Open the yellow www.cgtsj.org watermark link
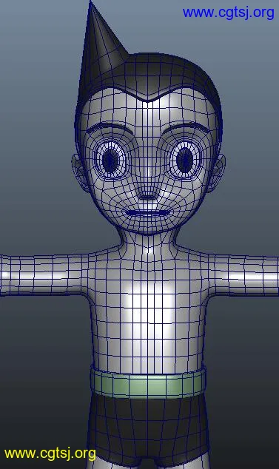 (50, 453)
